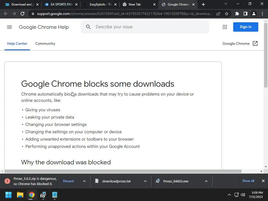This screenshot has width=268, height=201.
Task: Click the scroll right arrow on horizontal scrollbar
Action: click(261, 171)
